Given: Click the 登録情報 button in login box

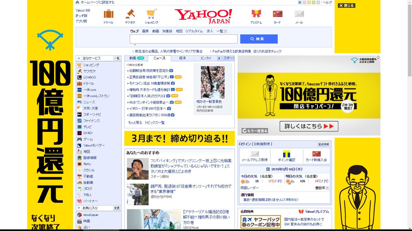Looking at the screenshot, I should (323, 144).
